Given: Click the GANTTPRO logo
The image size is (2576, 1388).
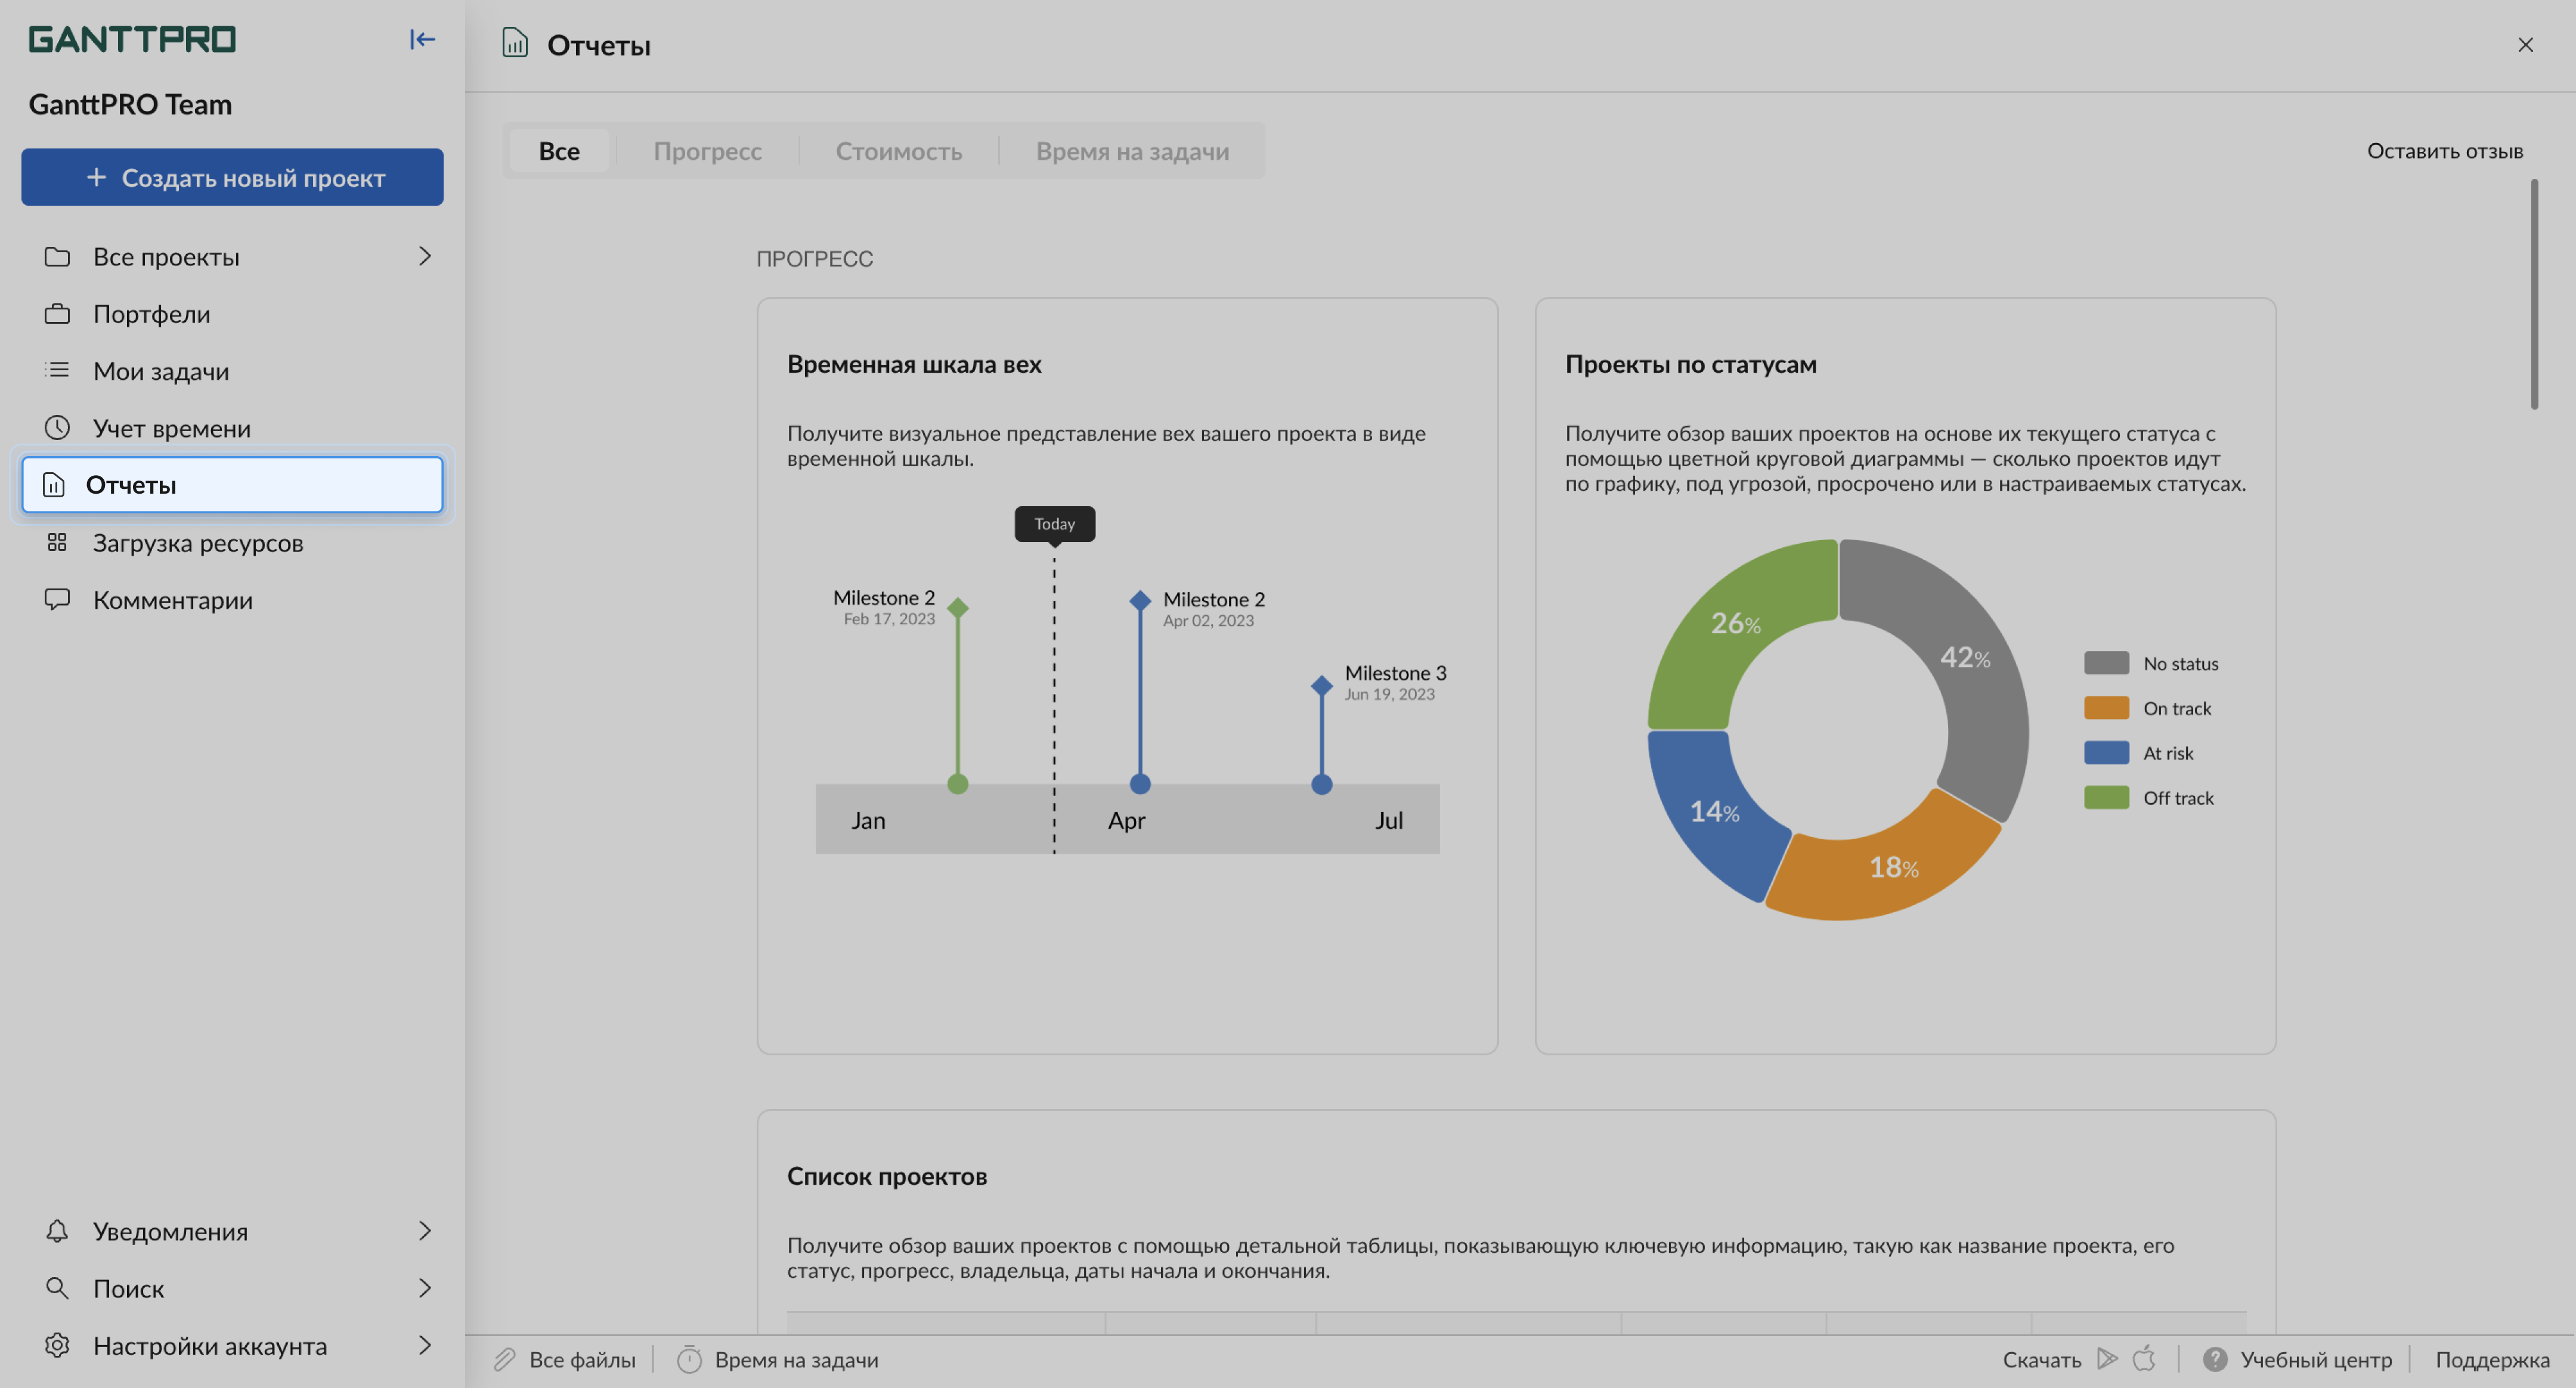Looking at the screenshot, I should [132, 39].
